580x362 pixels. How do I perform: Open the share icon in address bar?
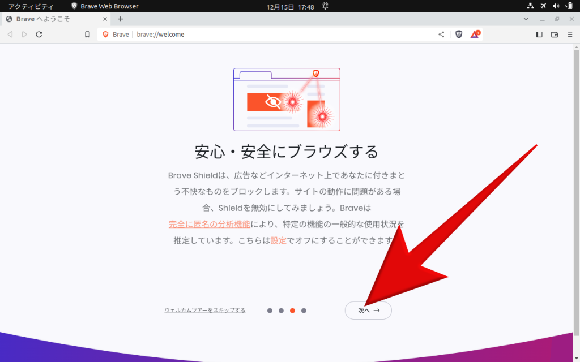tap(441, 35)
